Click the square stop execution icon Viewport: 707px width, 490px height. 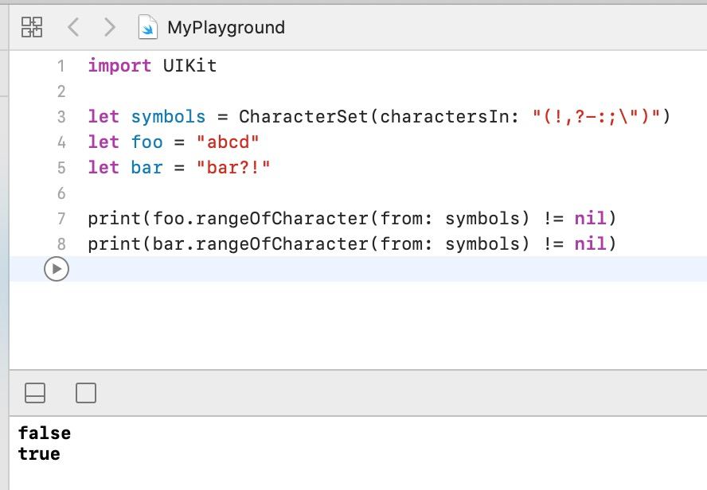click(x=86, y=393)
